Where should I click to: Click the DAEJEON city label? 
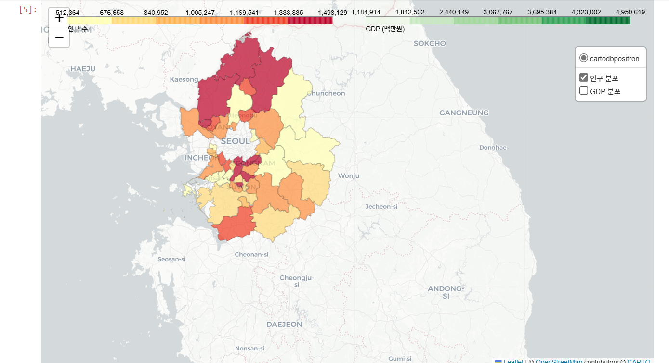pyautogui.click(x=284, y=325)
